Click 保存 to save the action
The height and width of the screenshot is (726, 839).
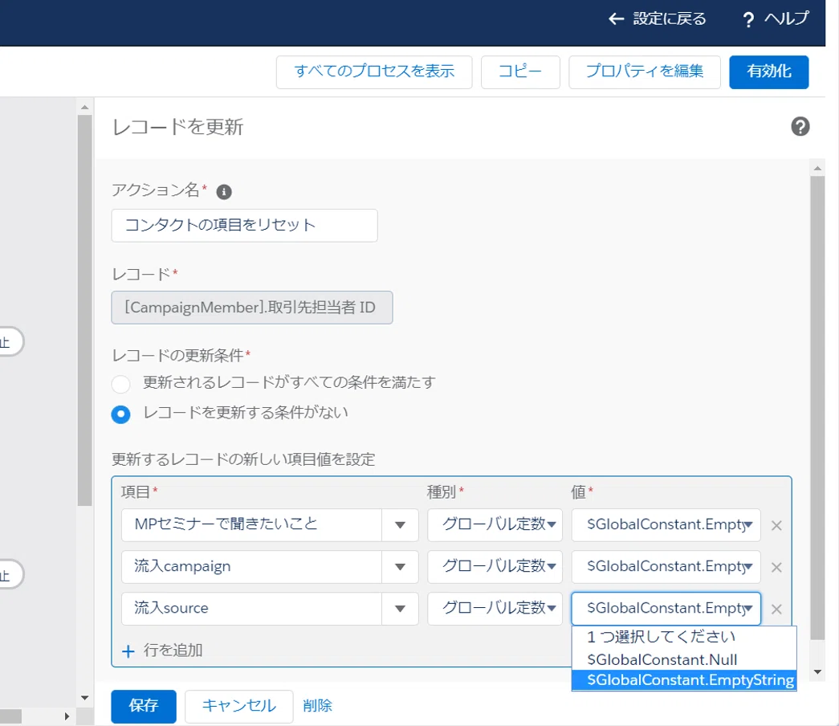click(144, 706)
